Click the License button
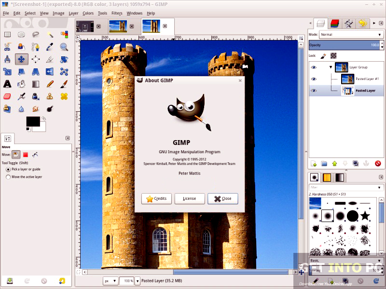This screenshot has width=386, height=289. pos(189,198)
